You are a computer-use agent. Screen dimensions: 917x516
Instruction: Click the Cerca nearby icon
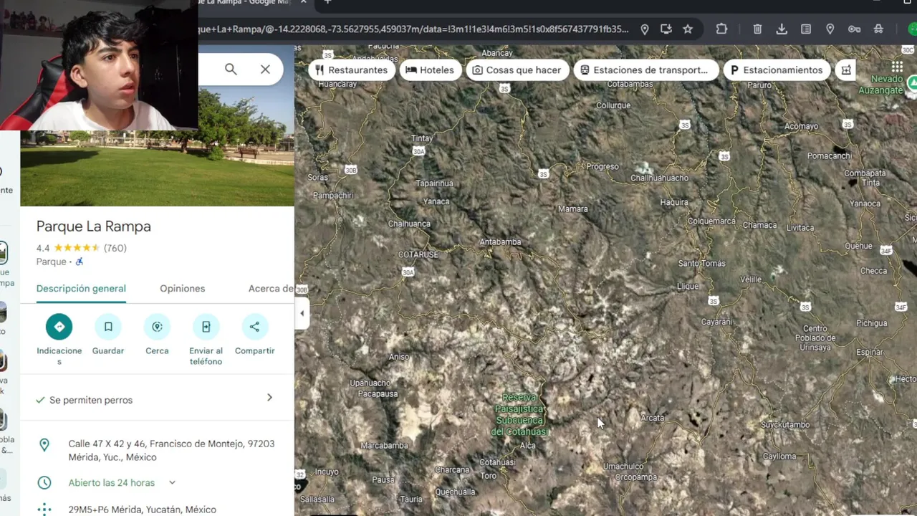click(157, 327)
